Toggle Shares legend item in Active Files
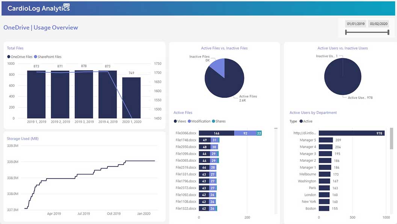The height and width of the screenshot is (224, 397). [219, 121]
